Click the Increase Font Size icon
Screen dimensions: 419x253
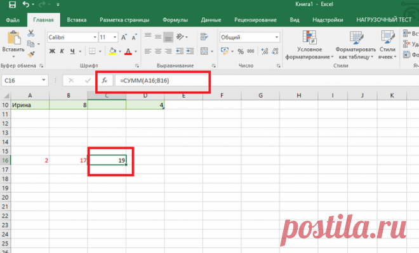click(x=124, y=37)
